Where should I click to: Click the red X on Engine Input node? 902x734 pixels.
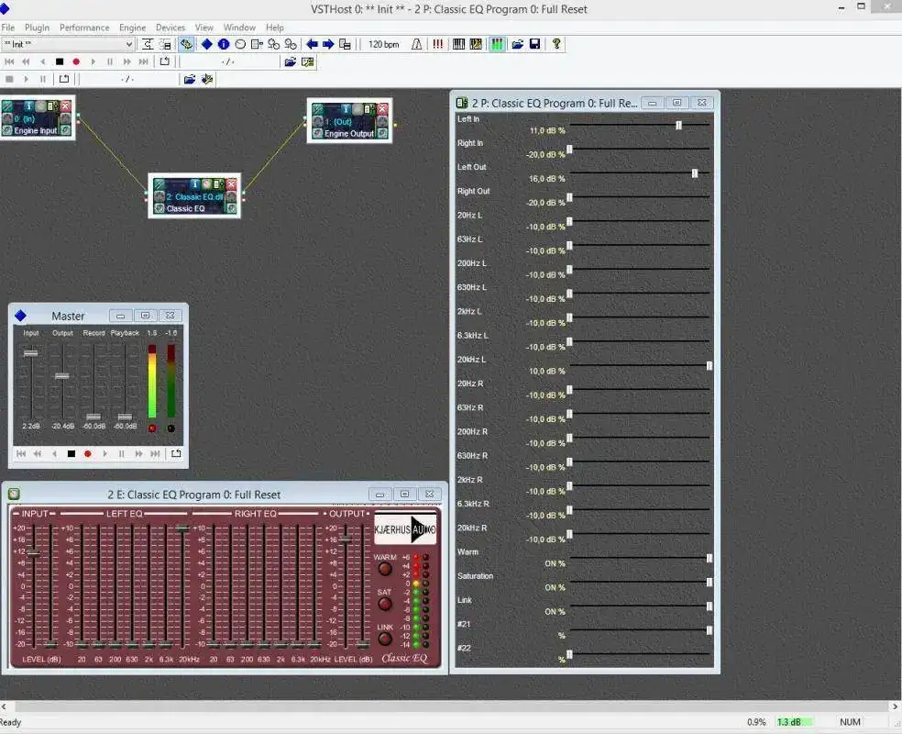coord(65,106)
